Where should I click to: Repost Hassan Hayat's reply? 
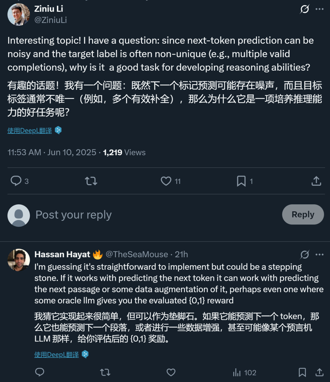tap(105, 372)
